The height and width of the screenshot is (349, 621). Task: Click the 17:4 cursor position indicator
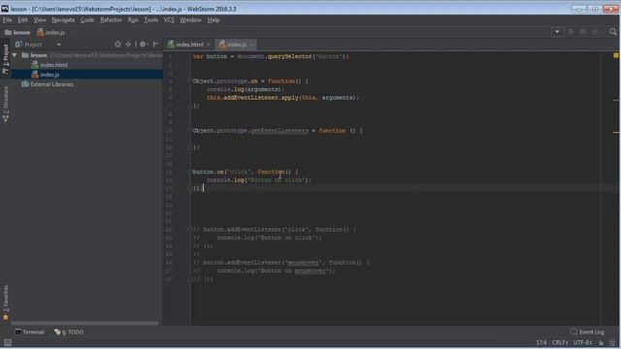pos(541,342)
